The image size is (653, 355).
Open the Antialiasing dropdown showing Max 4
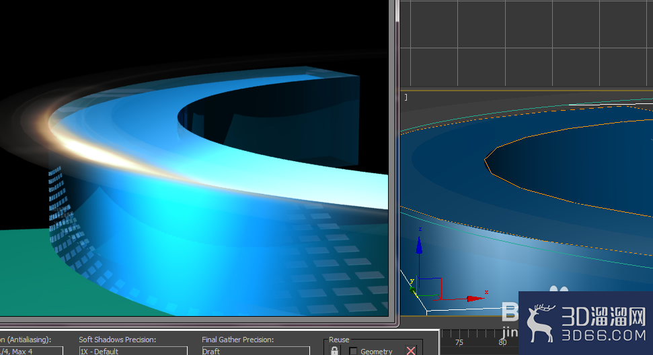pos(31,351)
